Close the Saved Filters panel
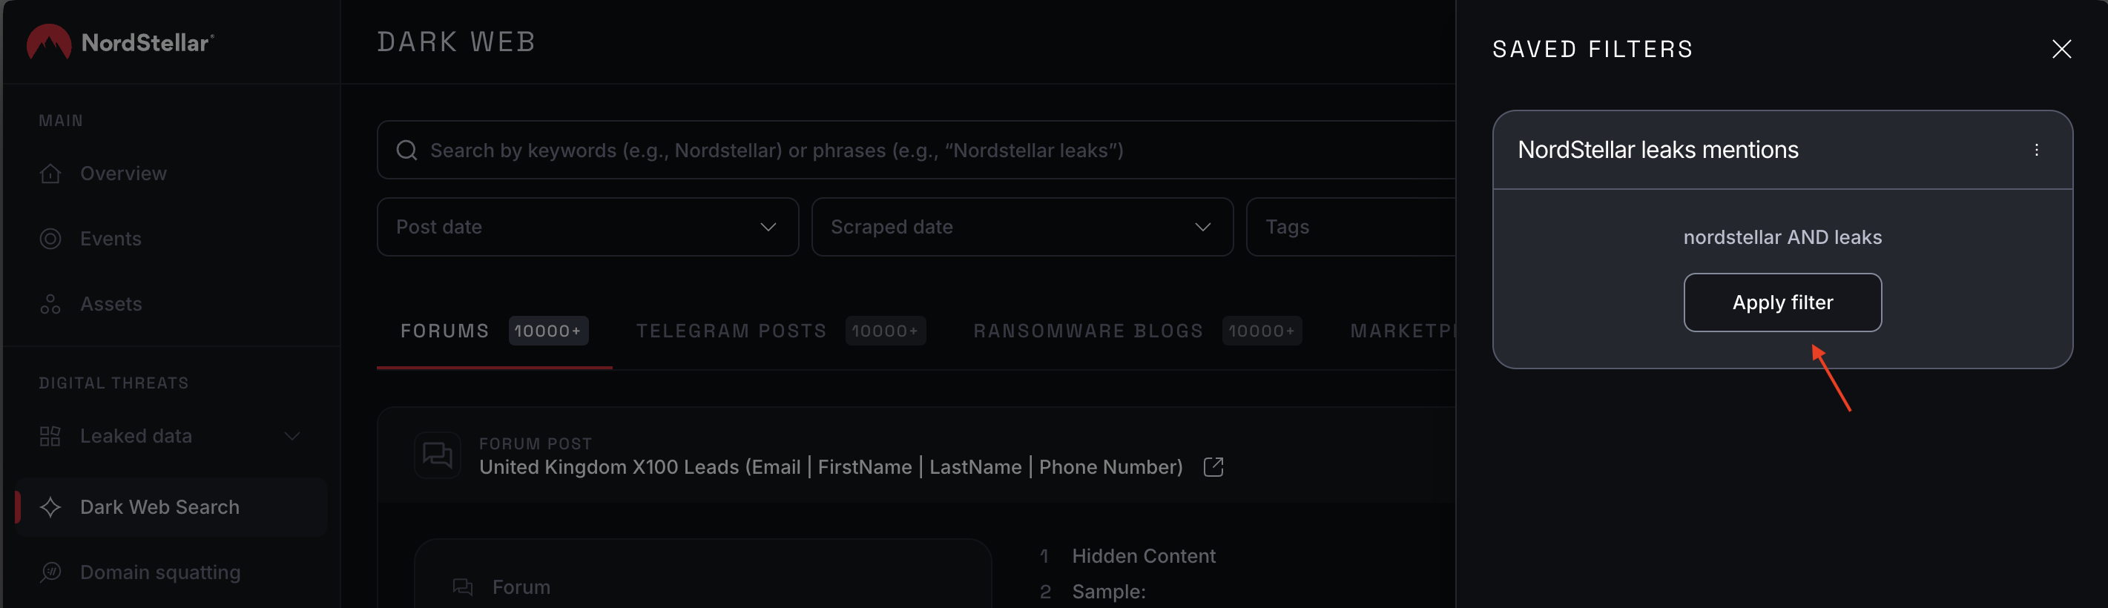This screenshot has width=2108, height=608. tap(2061, 49)
